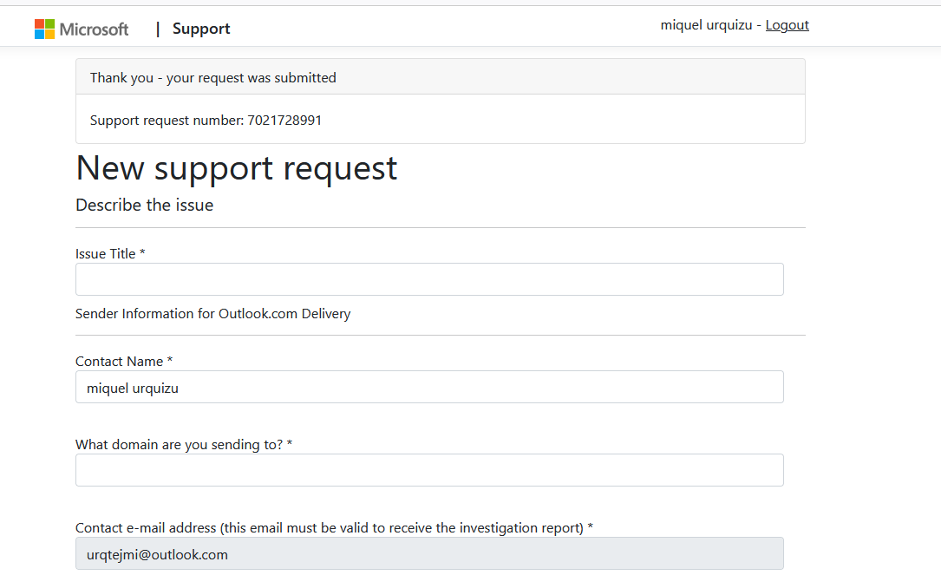
Task: Click the Contact e-mail address label
Action: [x=334, y=527]
